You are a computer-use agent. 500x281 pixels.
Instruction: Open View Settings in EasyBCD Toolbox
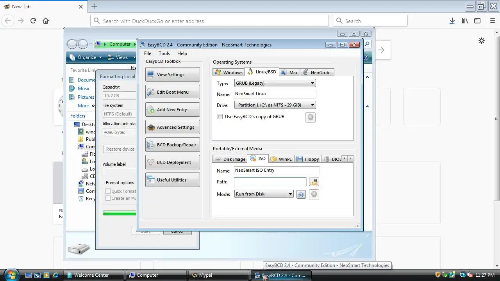pos(172,75)
